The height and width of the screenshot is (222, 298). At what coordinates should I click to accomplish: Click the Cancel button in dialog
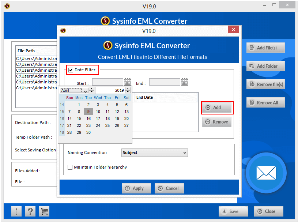tap(169, 188)
